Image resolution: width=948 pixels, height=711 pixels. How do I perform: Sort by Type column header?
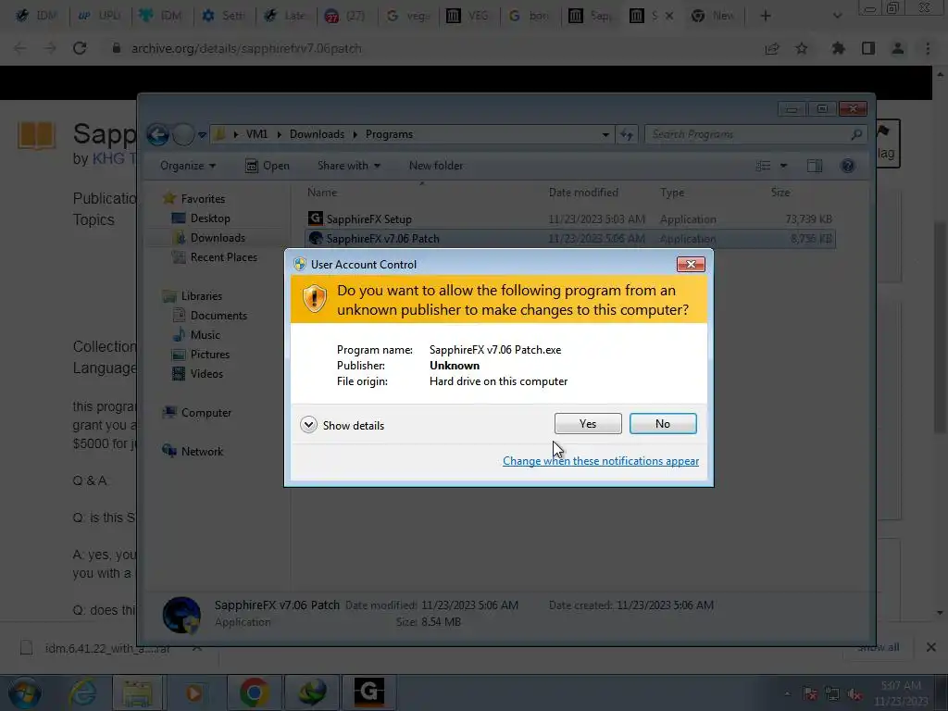pos(672,193)
